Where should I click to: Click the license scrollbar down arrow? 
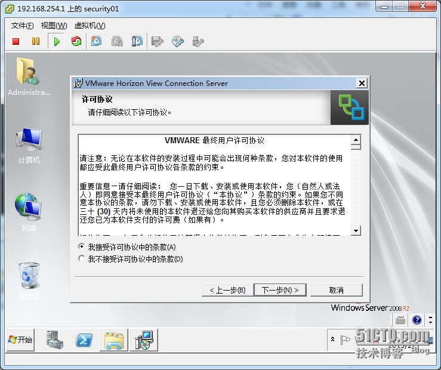pos(356,230)
